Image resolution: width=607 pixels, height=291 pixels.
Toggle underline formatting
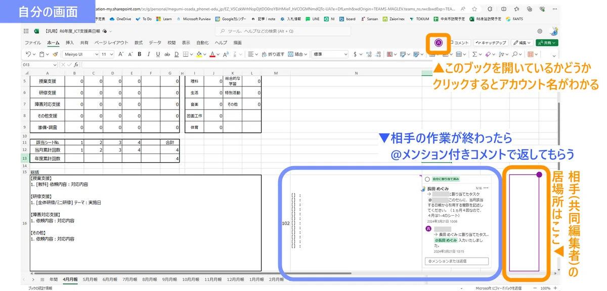click(158, 54)
